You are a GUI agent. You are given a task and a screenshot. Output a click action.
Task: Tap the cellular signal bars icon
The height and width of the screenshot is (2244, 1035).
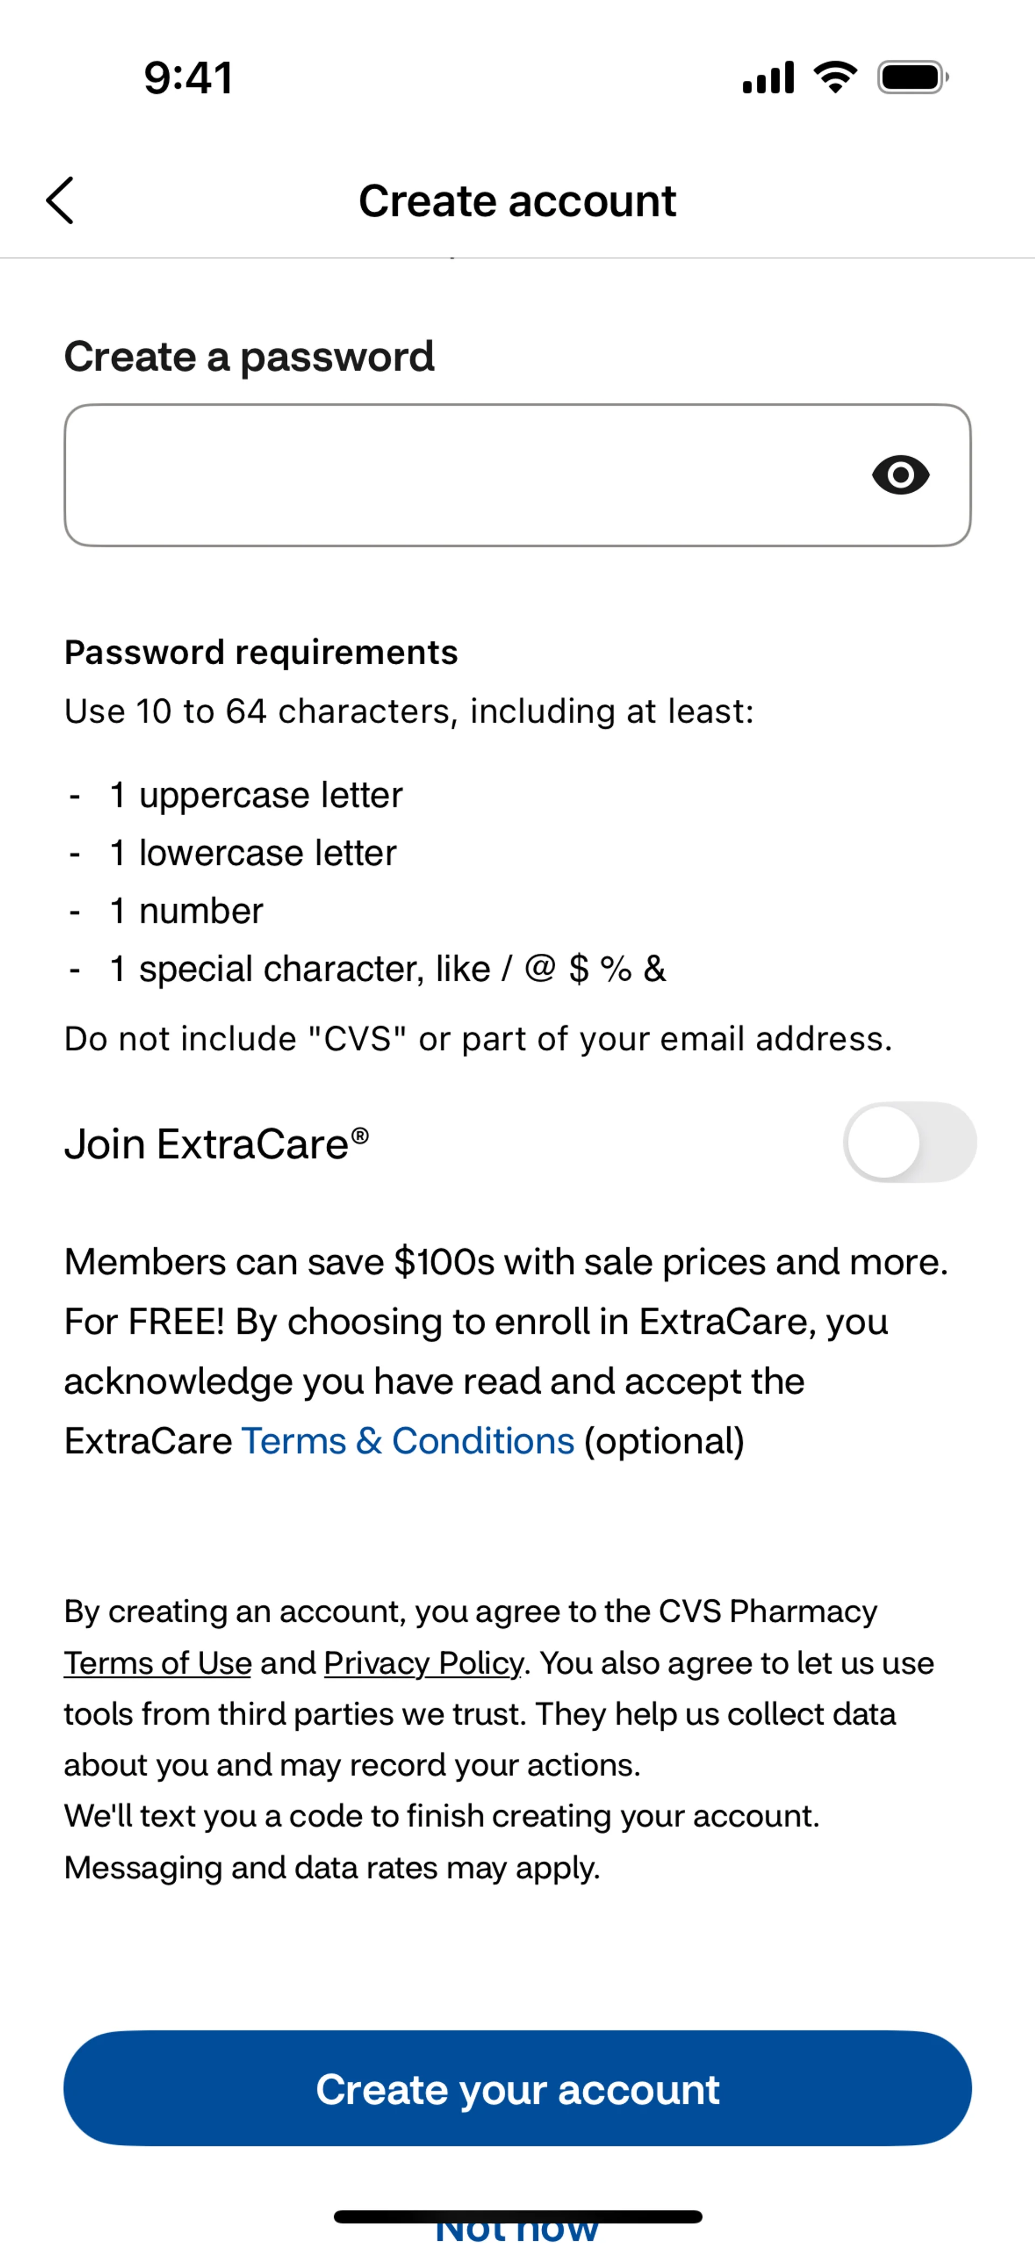(768, 78)
